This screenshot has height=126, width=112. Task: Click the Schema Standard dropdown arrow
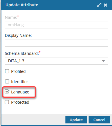pyautogui.click(x=103, y=61)
